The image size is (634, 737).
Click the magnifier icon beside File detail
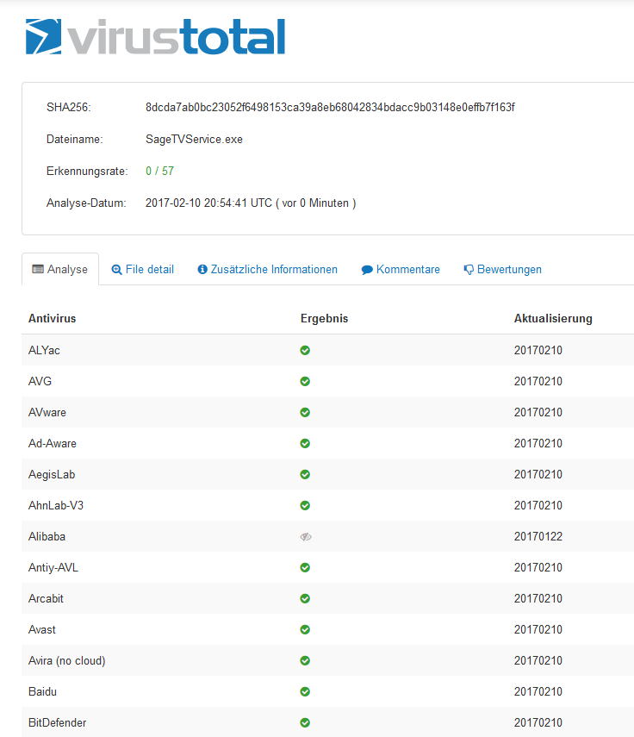tap(116, 269)
